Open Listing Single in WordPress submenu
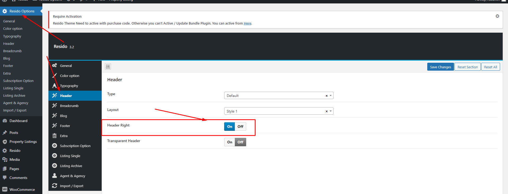This screenshot has width=508, height=194. (13, 88)
